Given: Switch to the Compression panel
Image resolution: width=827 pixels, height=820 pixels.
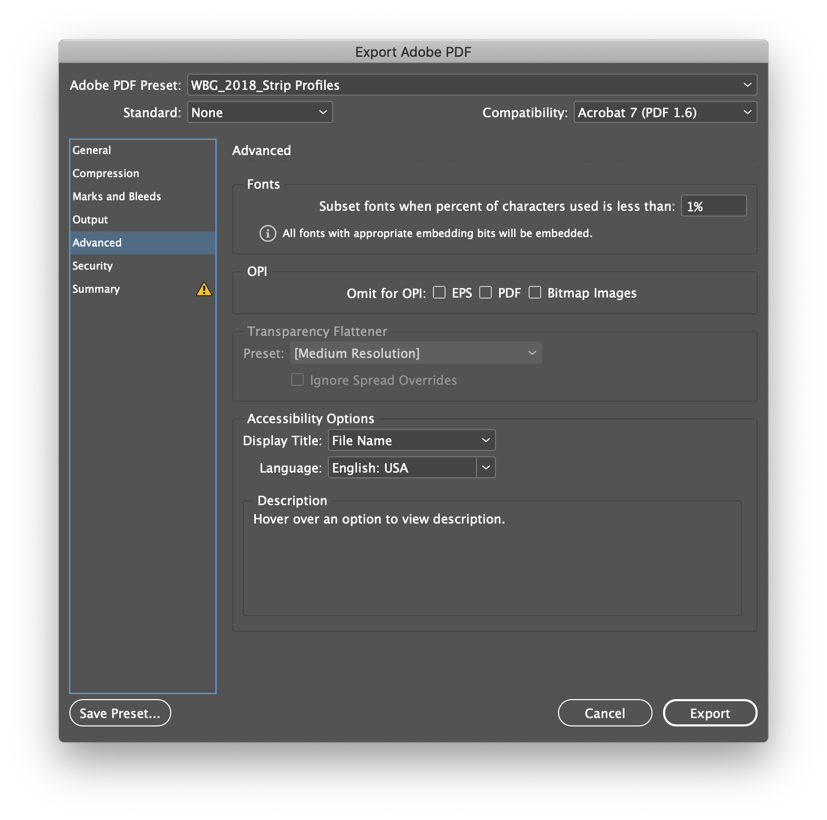Looking at the screenshot, I should pyautogui.click(x=143, y=173).
